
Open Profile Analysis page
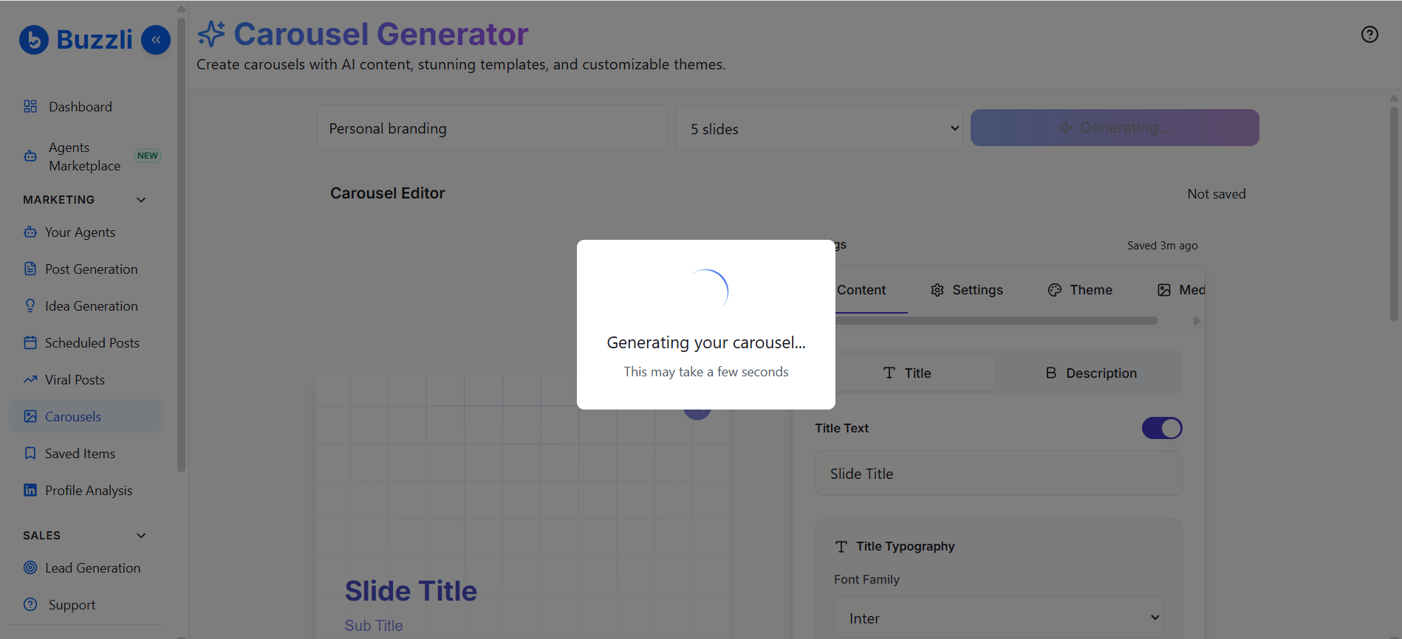[86, 490]
